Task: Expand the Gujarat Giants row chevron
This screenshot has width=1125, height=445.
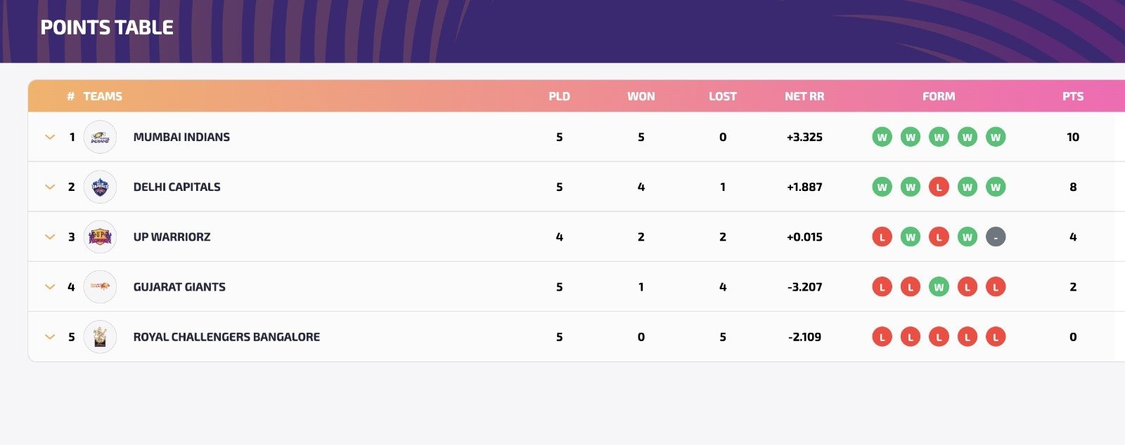Action: point(50,287)
